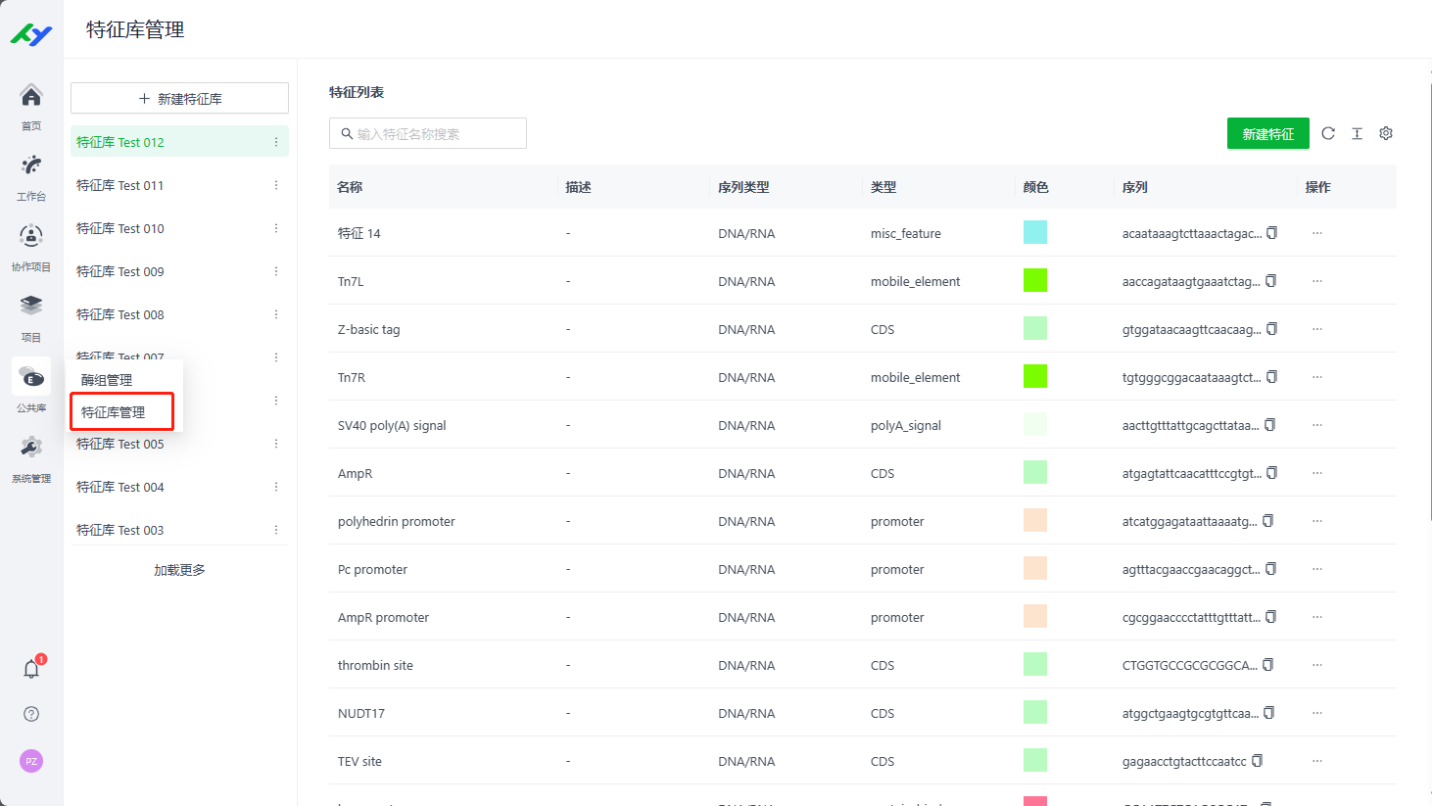The height and width of the screenshot is (806, 1432).
Task: Open table column settings gear icon
Action: pyautogui.click(x=1386, y=133)
